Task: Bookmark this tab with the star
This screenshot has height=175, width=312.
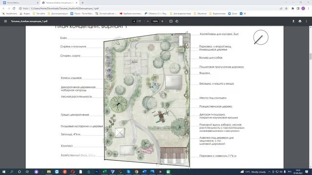Action: [286, 8]
